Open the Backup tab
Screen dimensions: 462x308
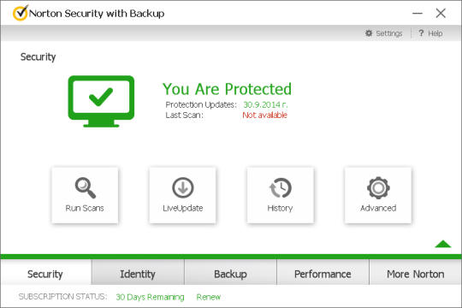point(230,274)
